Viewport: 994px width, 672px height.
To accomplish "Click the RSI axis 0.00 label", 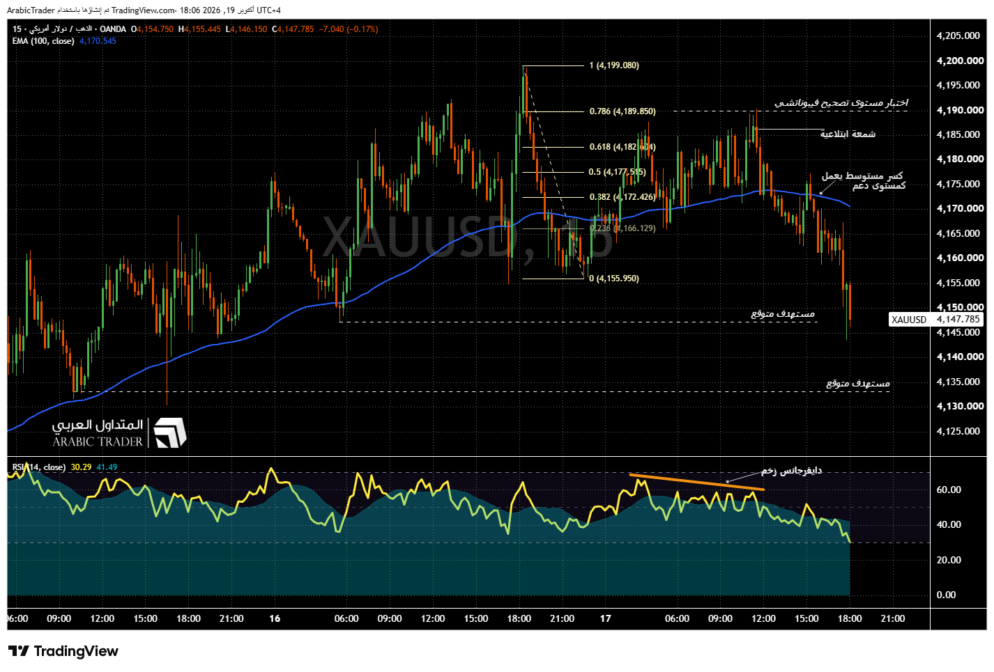I will pyautogui.click(x=946, y=595).
